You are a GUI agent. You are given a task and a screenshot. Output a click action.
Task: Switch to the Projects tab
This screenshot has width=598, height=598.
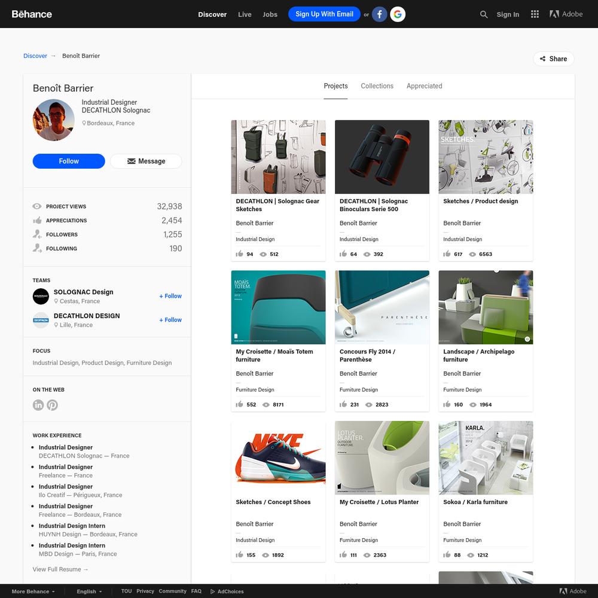335,86
